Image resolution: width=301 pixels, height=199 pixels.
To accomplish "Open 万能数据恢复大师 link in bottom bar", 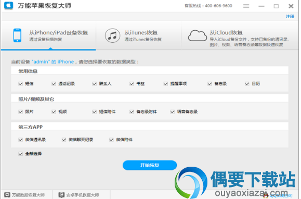I will 28,195.
